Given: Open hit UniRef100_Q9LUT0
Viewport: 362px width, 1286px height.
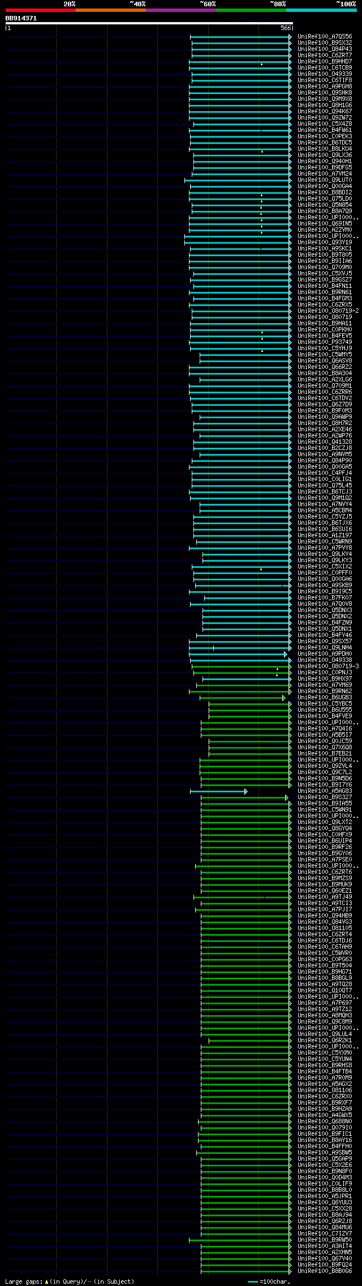Looking at the screenshot, I should (325, 180).
